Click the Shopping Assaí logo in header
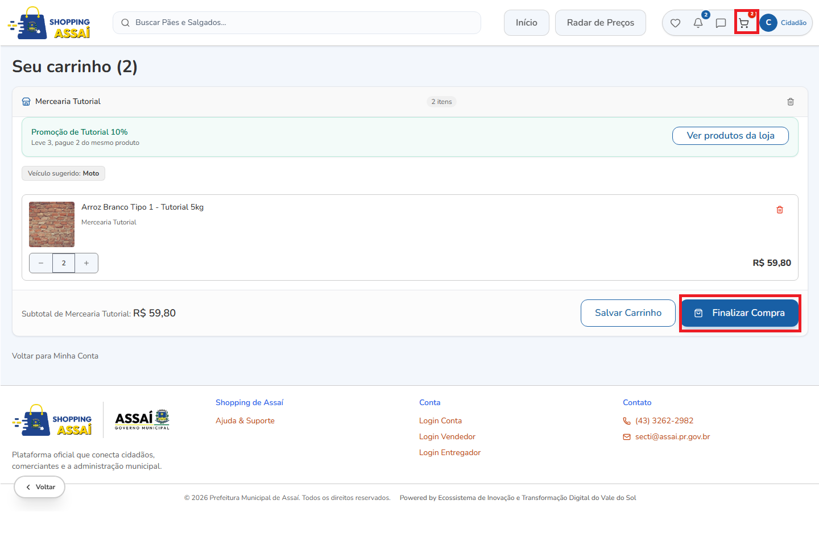This screenshot has width=819, height=550. pos(49,23)
